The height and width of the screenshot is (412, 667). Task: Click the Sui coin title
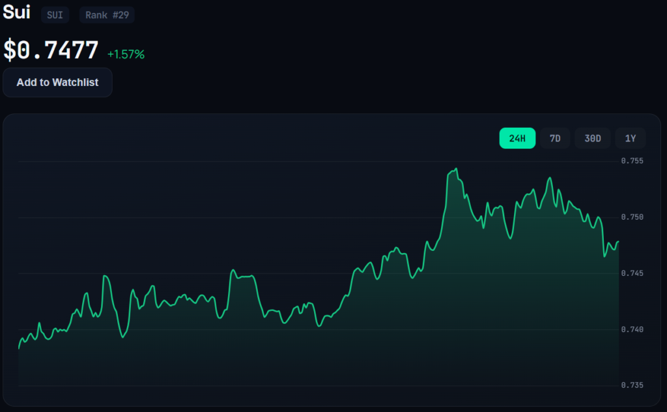[16, 12]
